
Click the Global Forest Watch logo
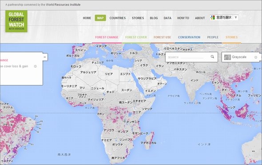16,21
